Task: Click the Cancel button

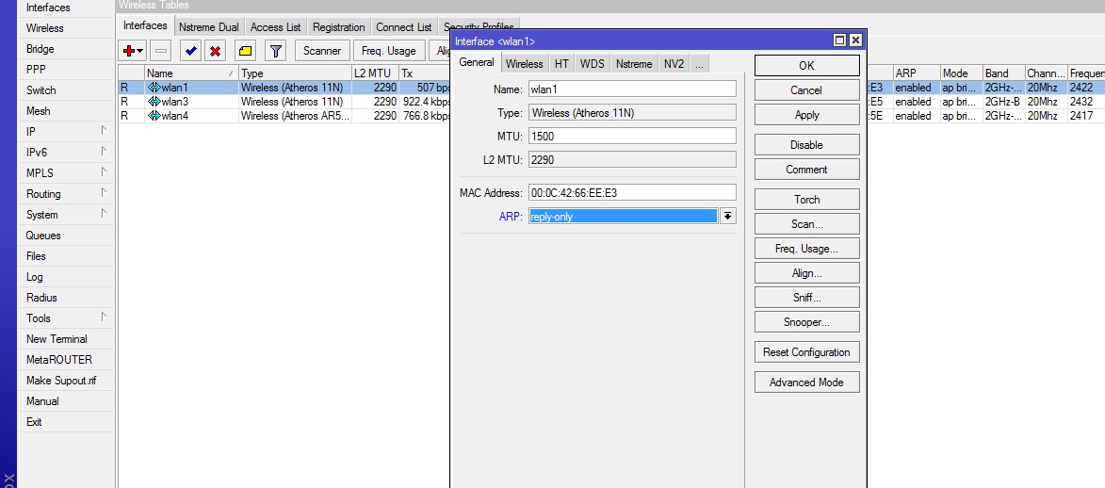Action: click(807, 90)
